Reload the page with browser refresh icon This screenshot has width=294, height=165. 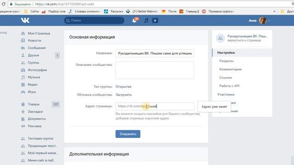tap(3, 4)
